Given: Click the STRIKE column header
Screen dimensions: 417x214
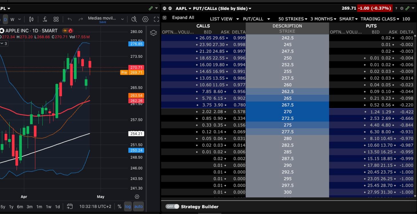Looking at the screenshot, I should point(287,31).
